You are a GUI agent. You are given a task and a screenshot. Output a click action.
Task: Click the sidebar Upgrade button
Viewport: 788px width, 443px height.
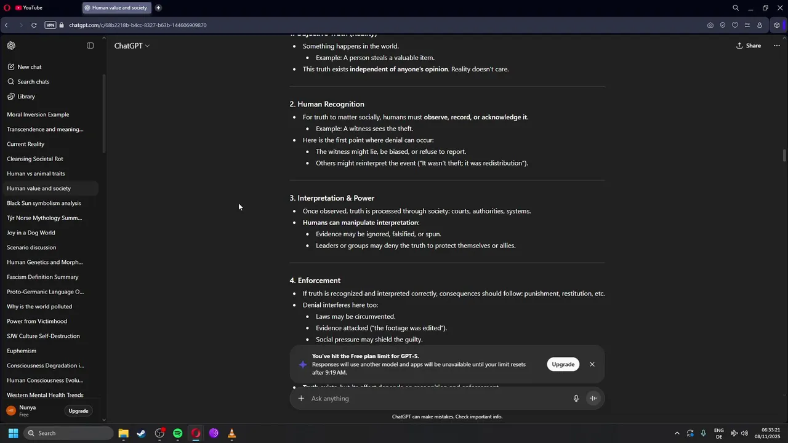click(x=78, y=411)
